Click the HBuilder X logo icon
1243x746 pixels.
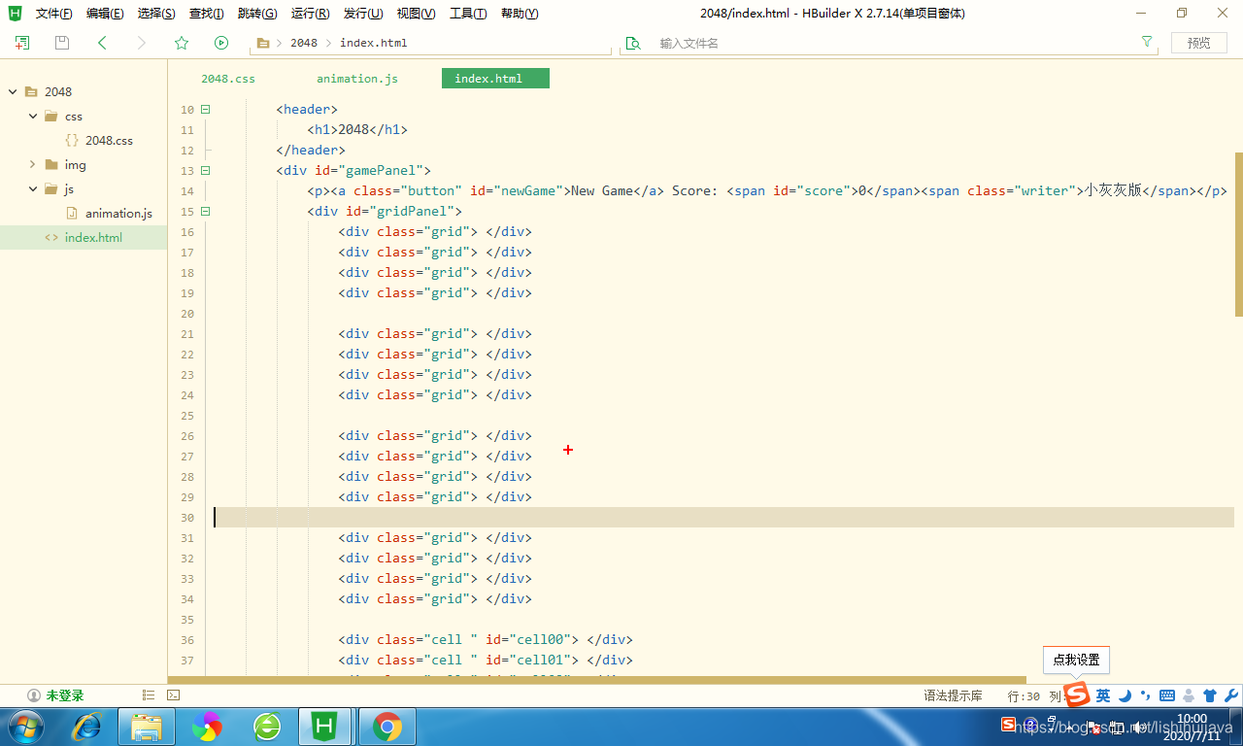pyautogui.click(x=15, y=14)
